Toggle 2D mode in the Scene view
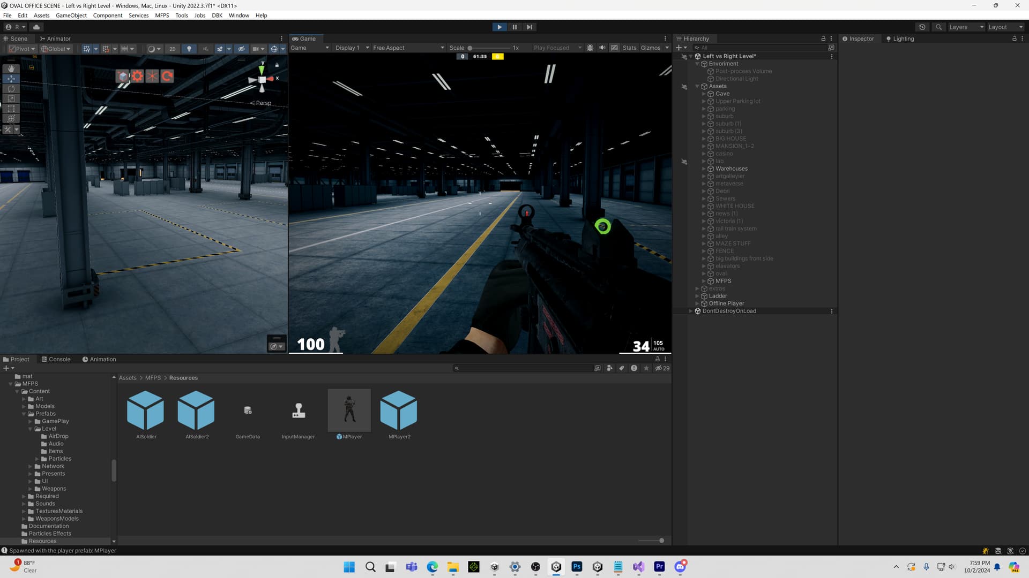 tap(173, 49)
